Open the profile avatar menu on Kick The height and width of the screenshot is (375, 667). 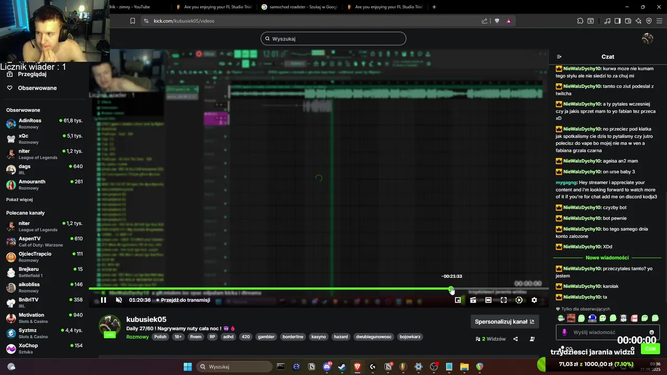pos(648,39)
